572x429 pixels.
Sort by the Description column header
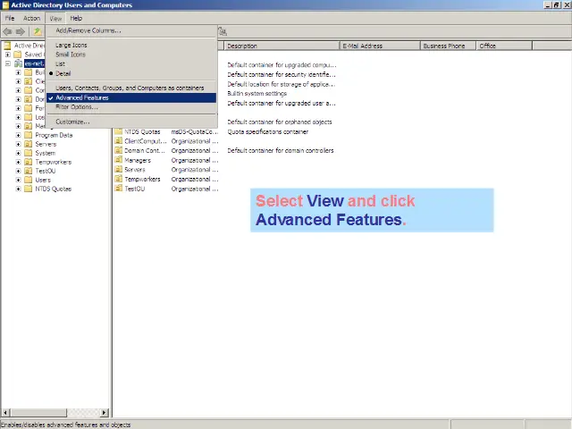[x=281, y=46]
